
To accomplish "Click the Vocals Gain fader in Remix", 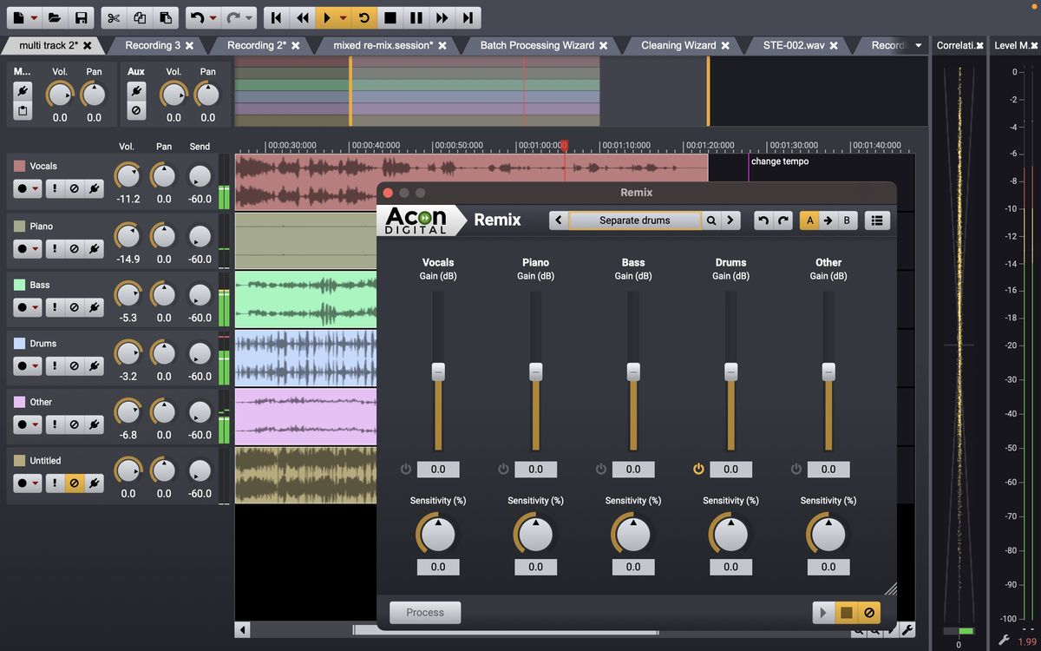I will tap(438, 373).
